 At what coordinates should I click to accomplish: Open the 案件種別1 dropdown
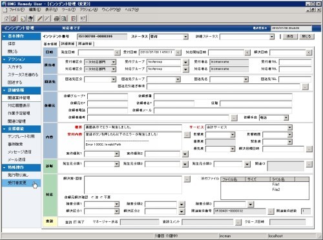click(116, 154)
